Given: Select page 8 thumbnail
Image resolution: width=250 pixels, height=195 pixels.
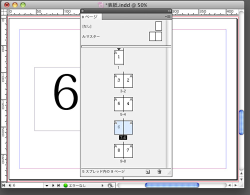Looking at the screenshot, I should click(118, 151).
